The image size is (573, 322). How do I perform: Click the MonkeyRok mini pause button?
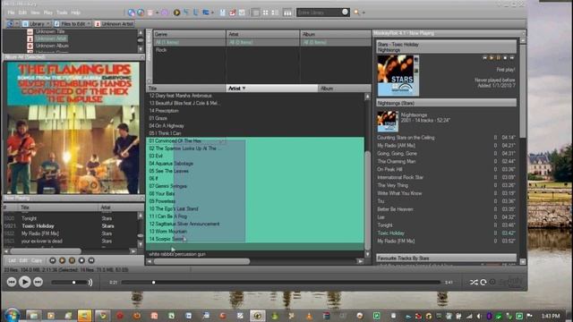498,57
